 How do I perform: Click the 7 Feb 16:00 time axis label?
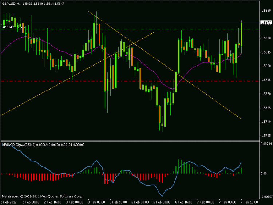pyautogui.click(x=249, y=202)
